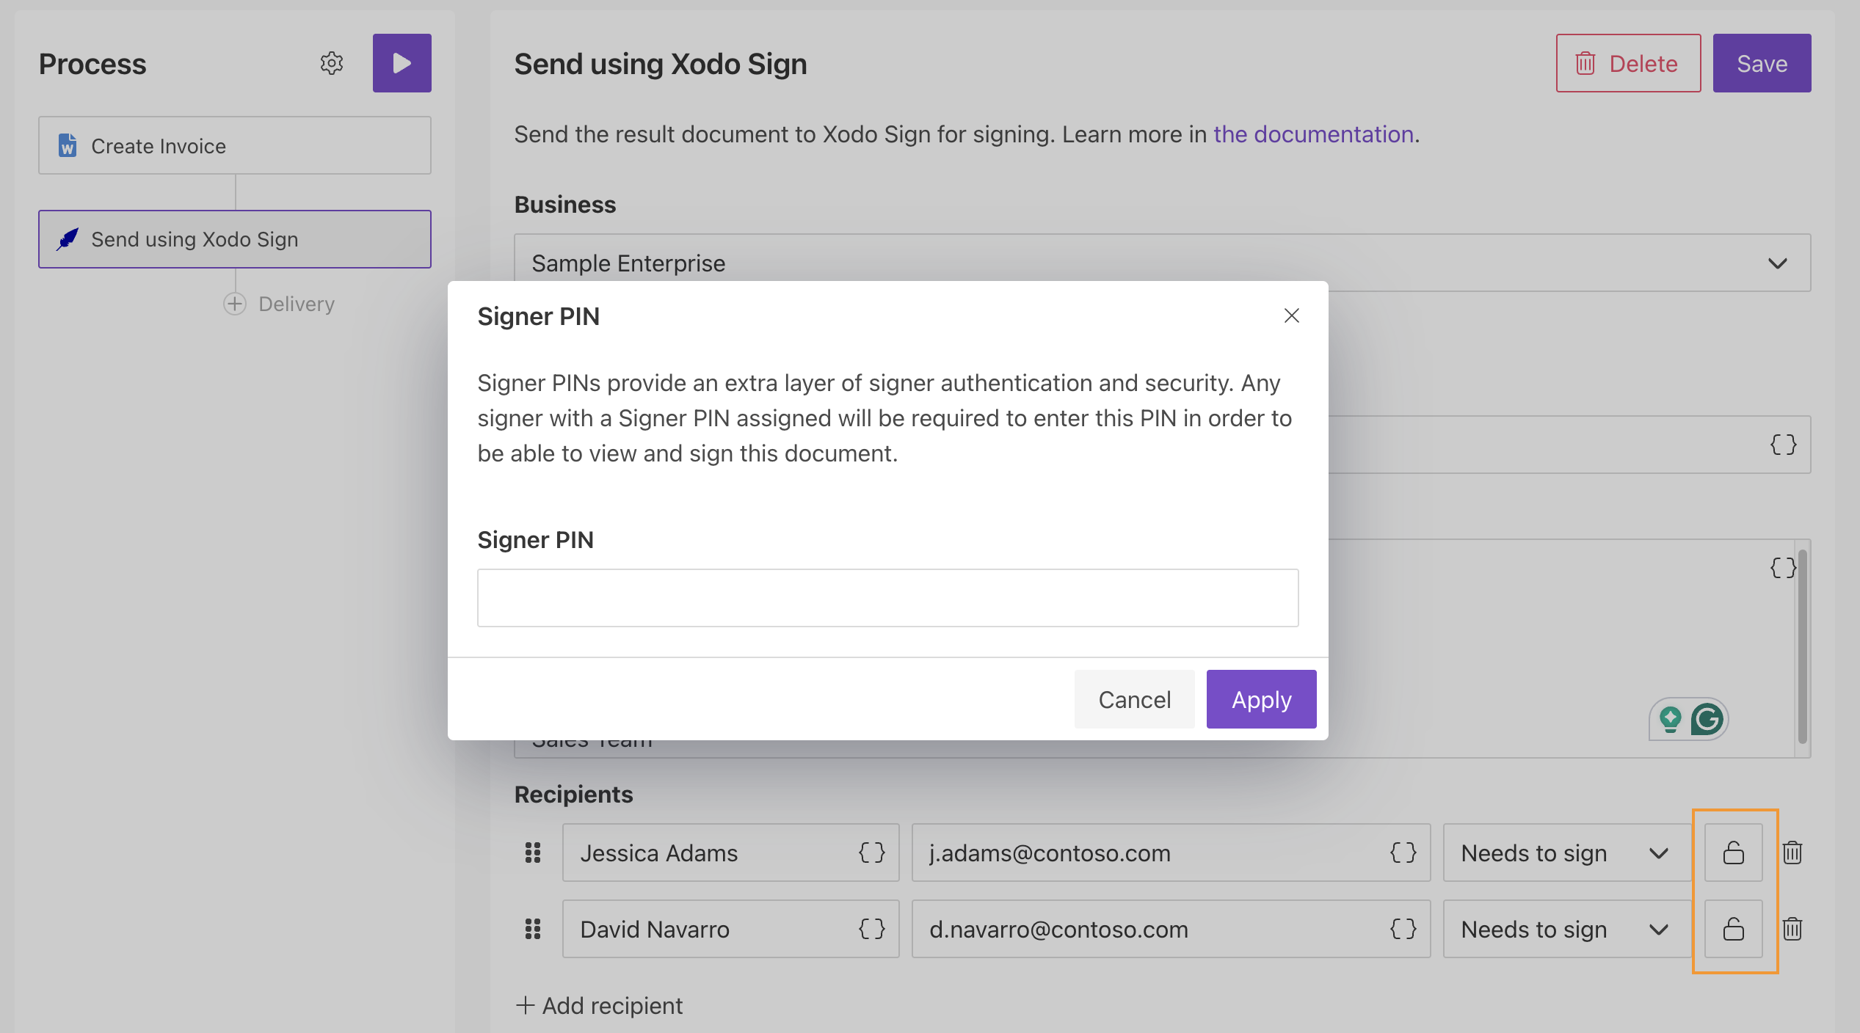
Task: Click the message box vertical scrollbar
Action: click(x=1802, y=647)
